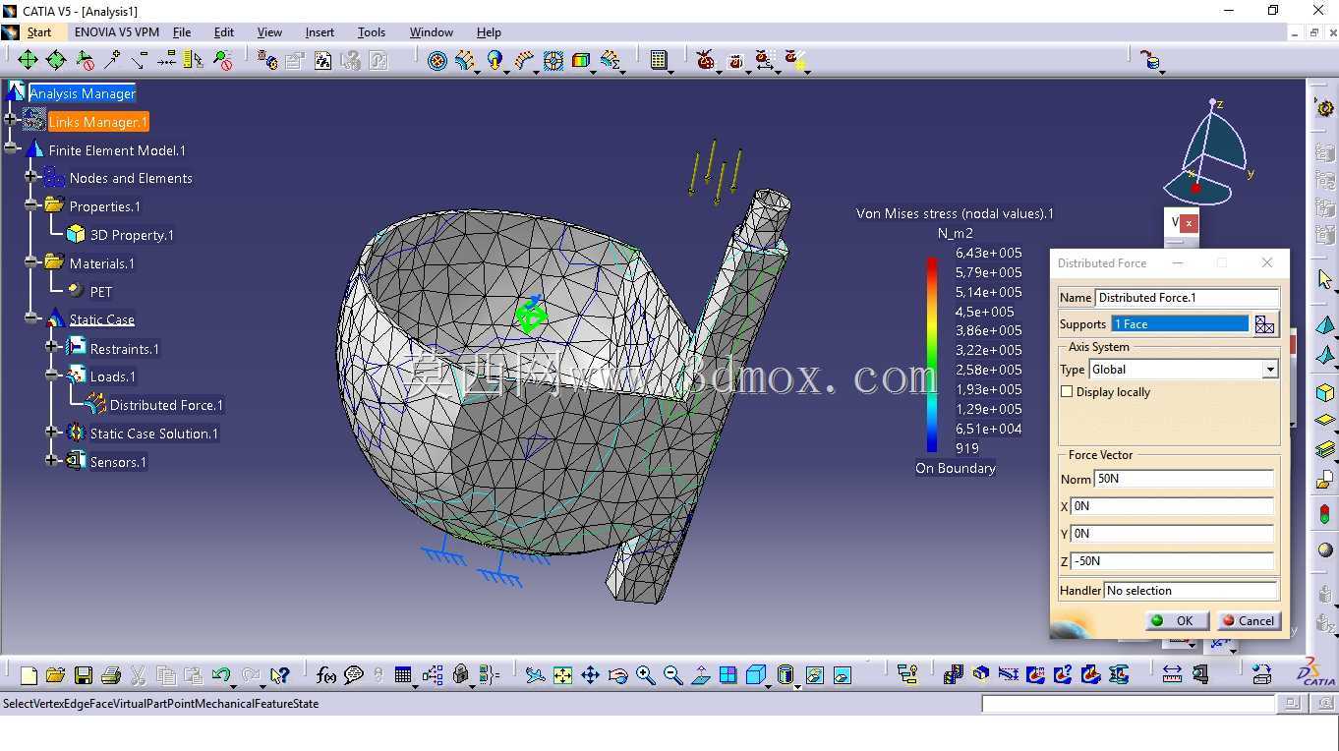Open the Edit menu
This screenshot has width=1339, height=751.
(x=224, y=32)
